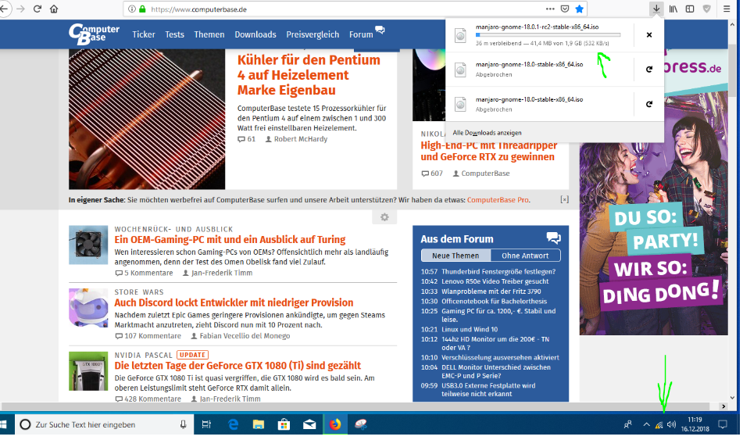Open Action Center notifications icon
The width and height of the screenshot is (743, 440).
(x=722, y=424)
